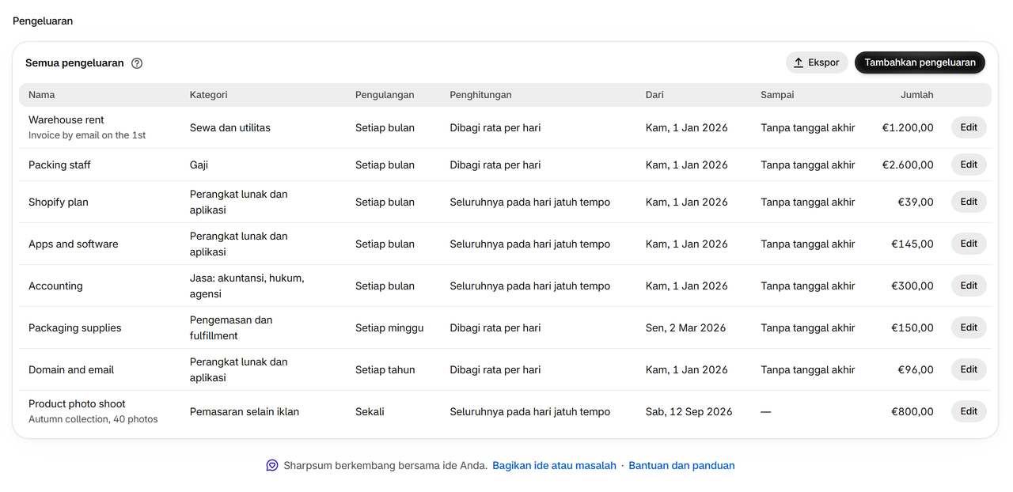The height and width of the screenshot is (492, 1013).
Task: Click the chat bubble feedback icon
Action: (272, 466)
